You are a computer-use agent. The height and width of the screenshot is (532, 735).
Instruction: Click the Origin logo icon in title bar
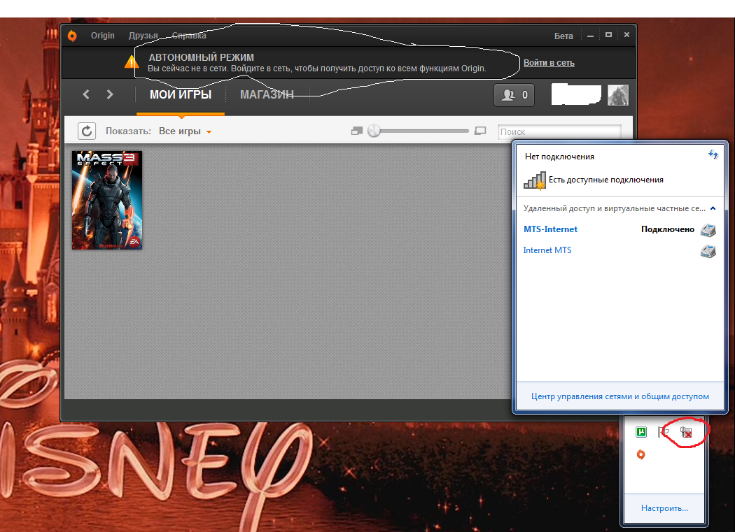tap(72, 36)
